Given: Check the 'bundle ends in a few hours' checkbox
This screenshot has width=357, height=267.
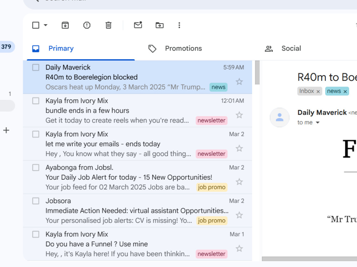Looking at the screenshot, I should (x=36, y=101).
